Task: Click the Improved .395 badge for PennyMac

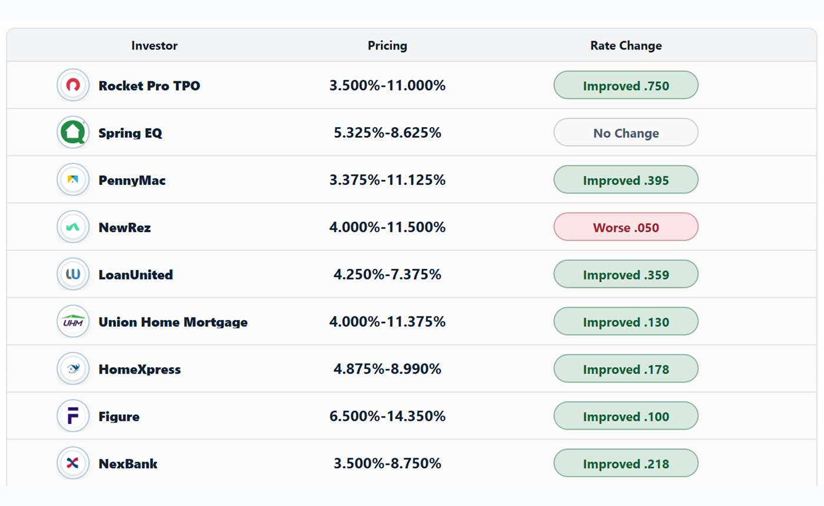Action: [626, 179]
